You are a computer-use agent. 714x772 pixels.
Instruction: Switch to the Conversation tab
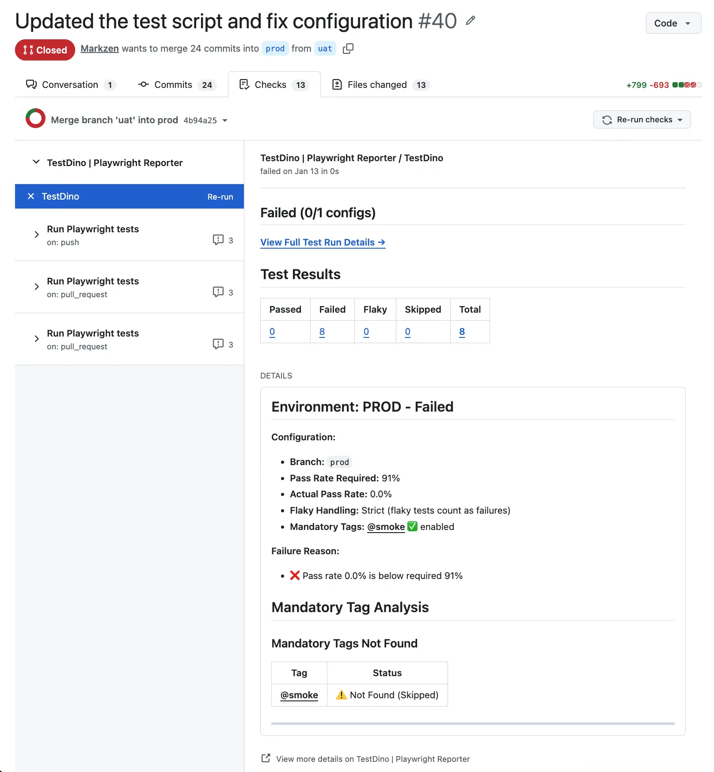pos(71,84)
